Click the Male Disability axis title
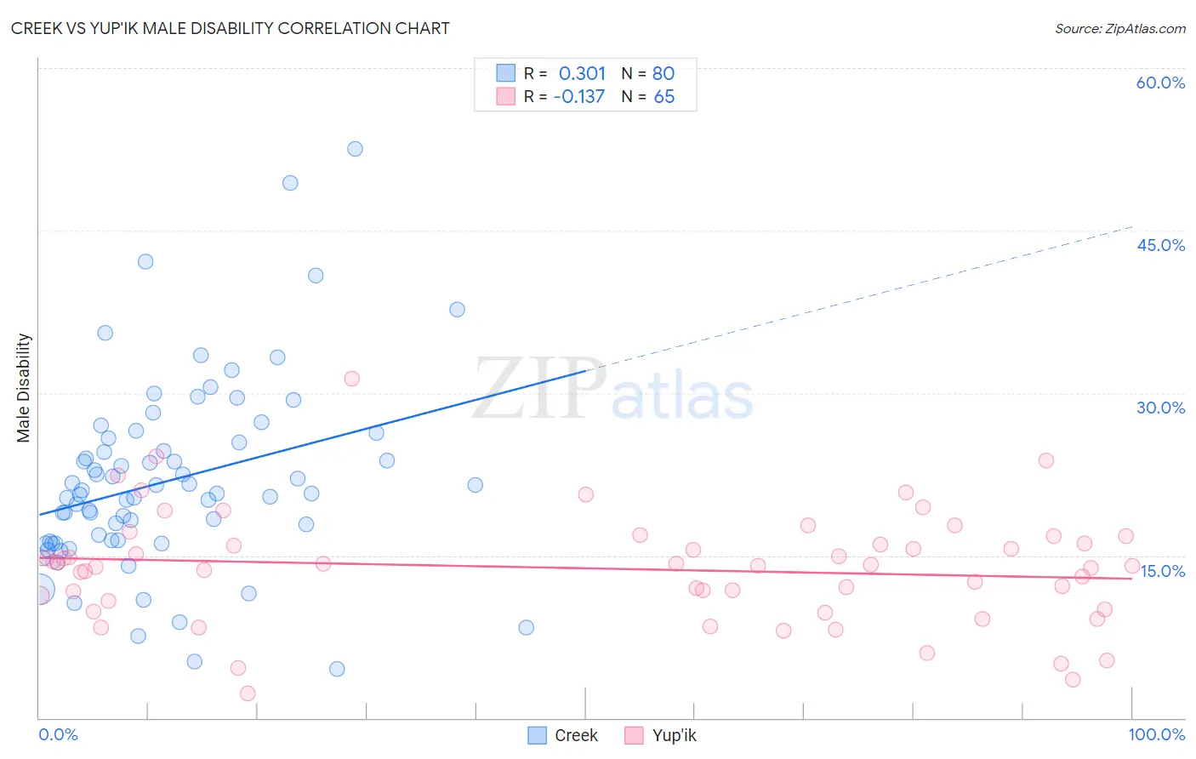 tap(24, 388)
